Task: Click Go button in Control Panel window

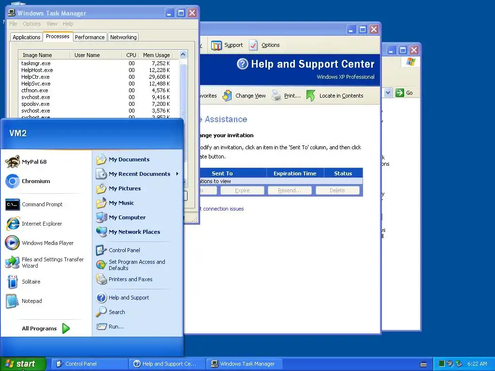Action: pos(405,93)
